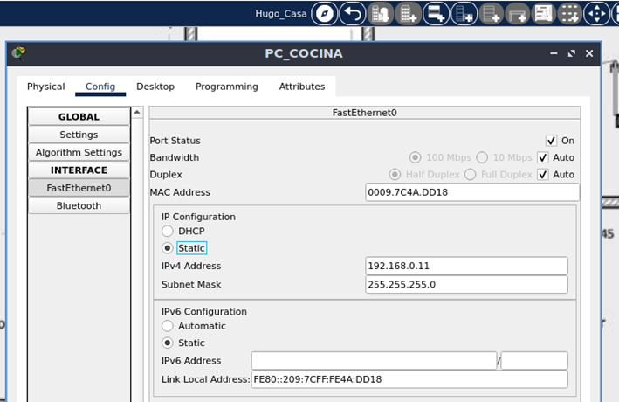This screenshot has width=619, height=402.
Task: Click the new building plus icon
Action: (x=407, y=13)
